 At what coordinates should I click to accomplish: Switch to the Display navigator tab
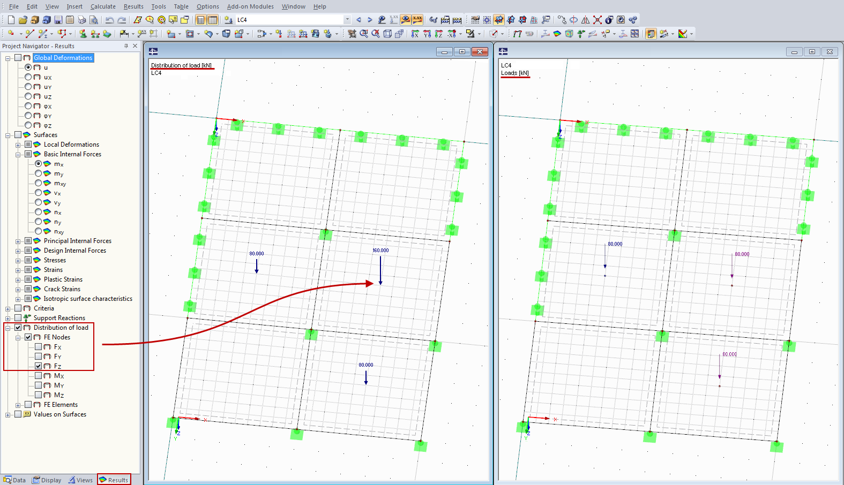point(47,480)
